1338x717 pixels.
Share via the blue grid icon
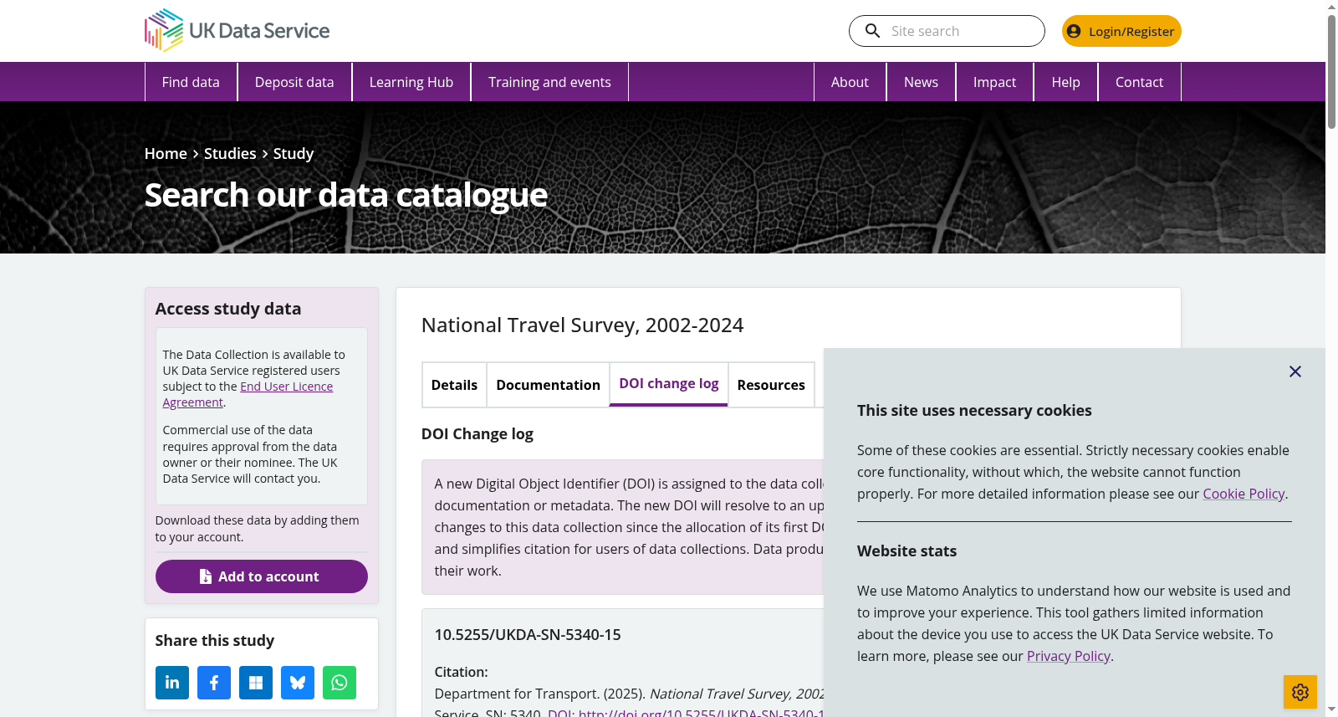tap(256, 683)
